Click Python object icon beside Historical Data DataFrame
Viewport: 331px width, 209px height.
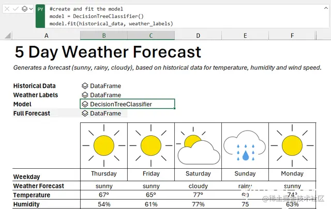pos(85,86)
